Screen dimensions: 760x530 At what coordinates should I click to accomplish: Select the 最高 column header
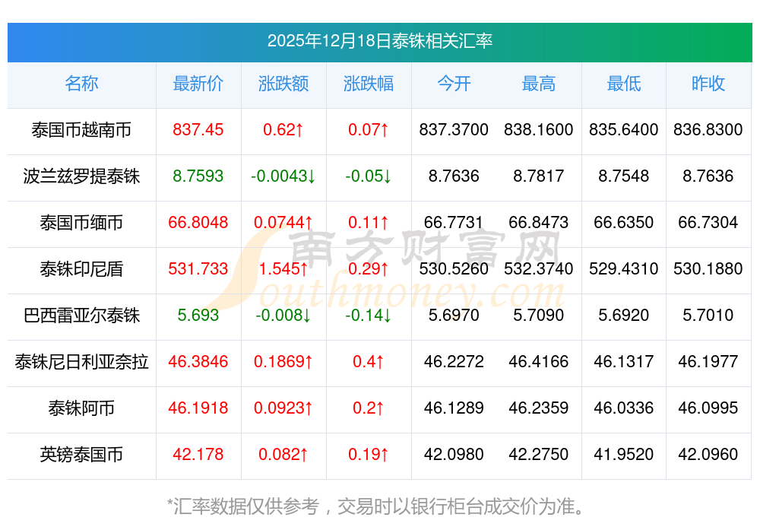point(539,84)
